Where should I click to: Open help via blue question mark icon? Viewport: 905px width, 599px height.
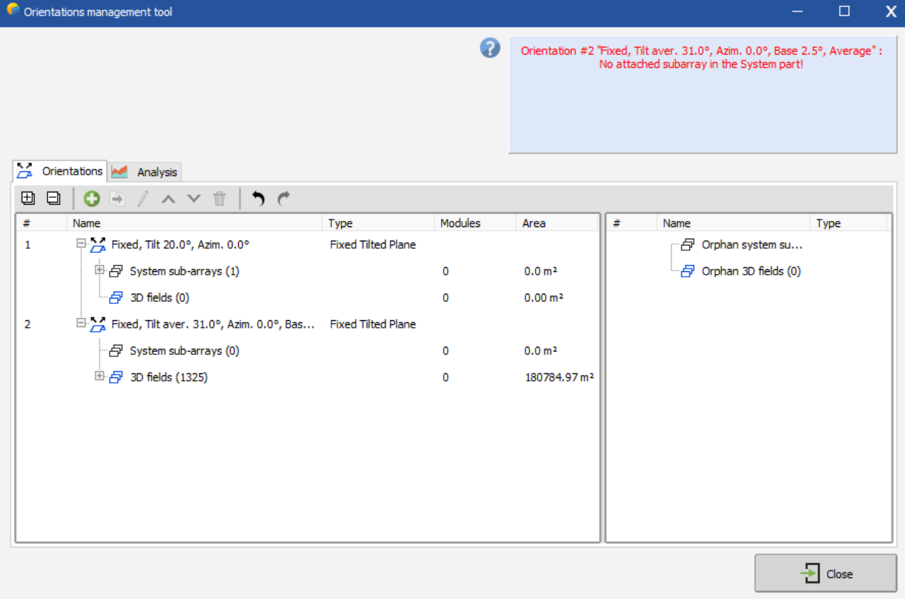click(x=490, y=48)
